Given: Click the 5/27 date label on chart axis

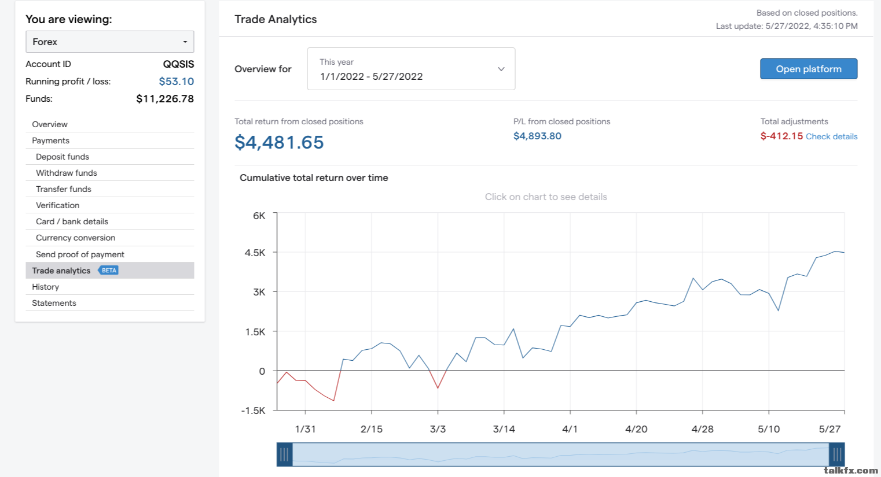Looking at the screenshot, I should [829, 429].
